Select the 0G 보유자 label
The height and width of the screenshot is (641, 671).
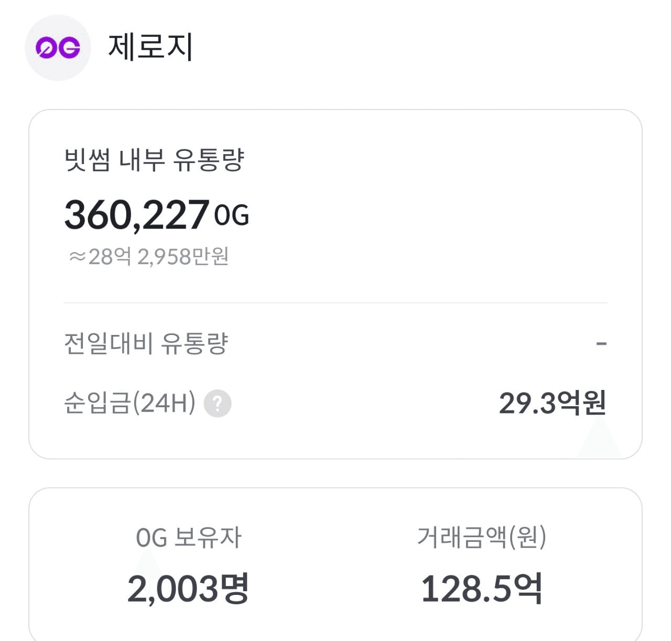click(x=188, y=537)
